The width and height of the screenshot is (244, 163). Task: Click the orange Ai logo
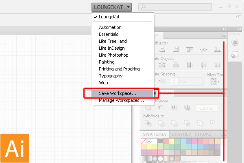(x=15, y=148)
